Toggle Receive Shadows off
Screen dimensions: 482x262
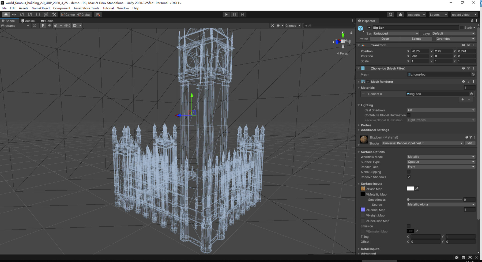(x=409, y=177)
